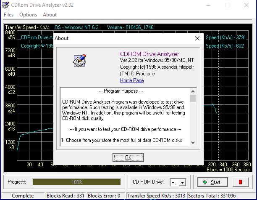Viewport: 257px width, 200px height.
Task: Minimize the CDRom Drive Analyzer window
Action: 207,5
